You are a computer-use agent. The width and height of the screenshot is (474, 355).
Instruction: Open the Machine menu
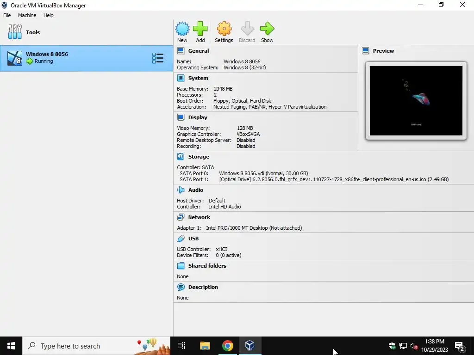[27, 15]
